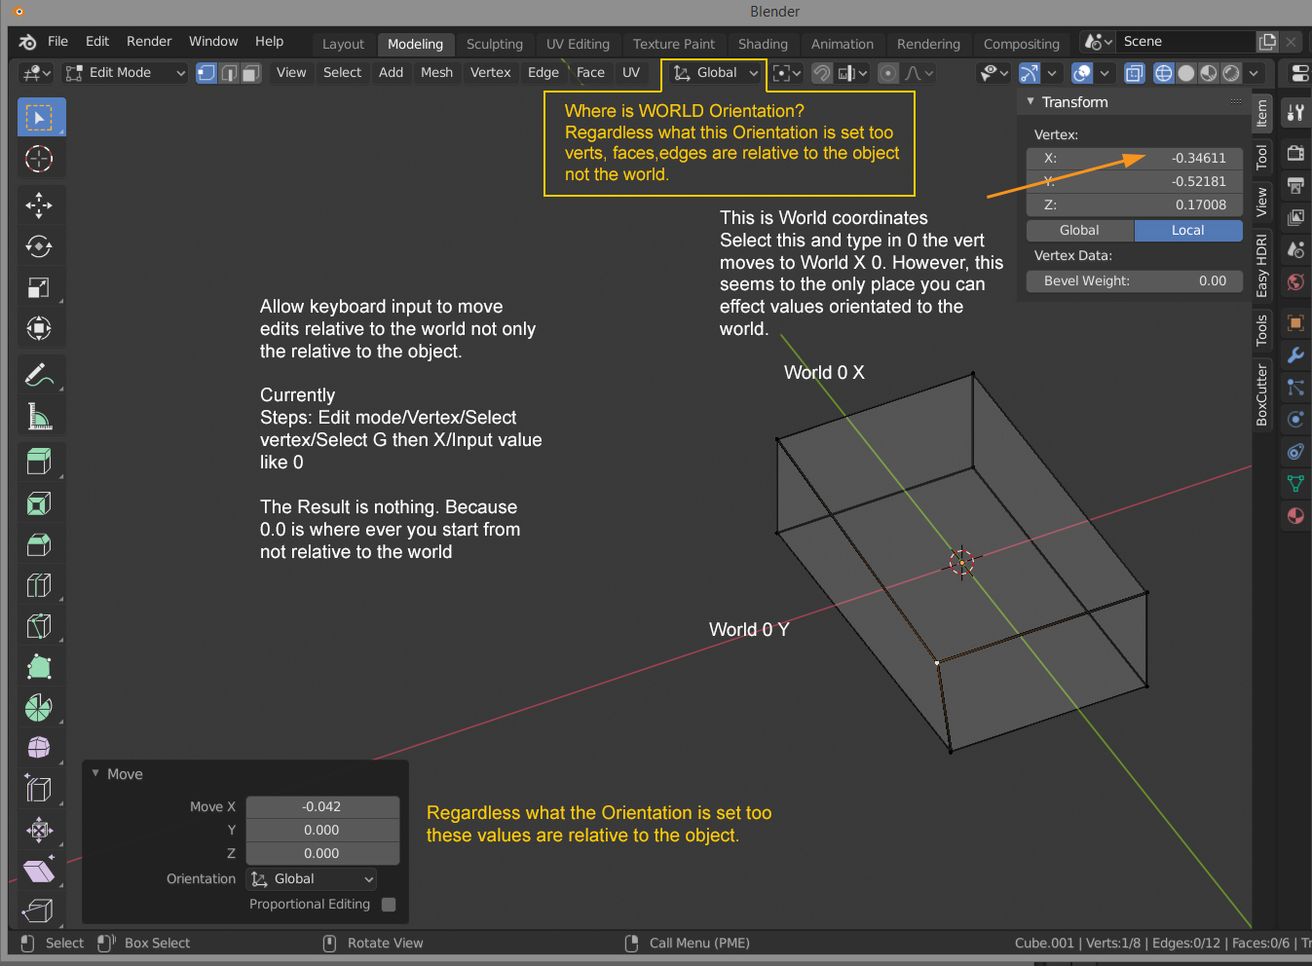Enable Proportional Editing checkbox in Move panel

tap(389, 905)
